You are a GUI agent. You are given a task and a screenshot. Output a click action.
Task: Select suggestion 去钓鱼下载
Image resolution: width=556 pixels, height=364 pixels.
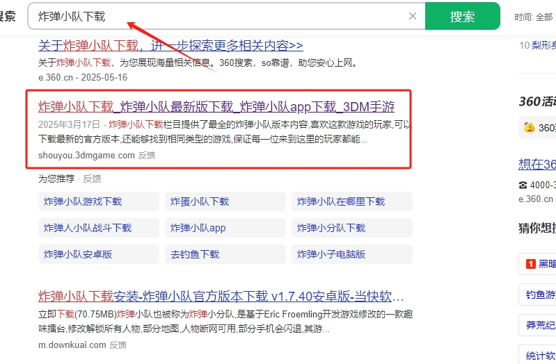pos(225,254)
